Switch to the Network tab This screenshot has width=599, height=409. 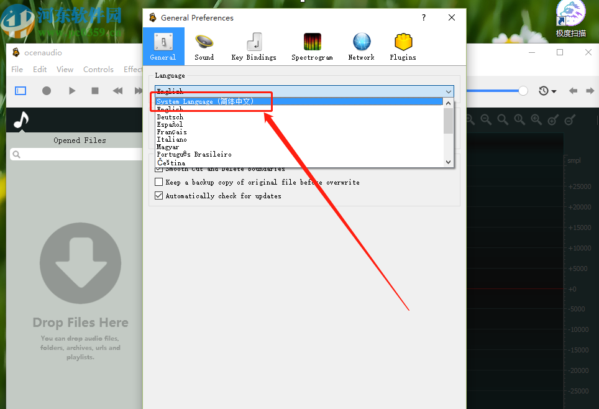coord(361,47)
